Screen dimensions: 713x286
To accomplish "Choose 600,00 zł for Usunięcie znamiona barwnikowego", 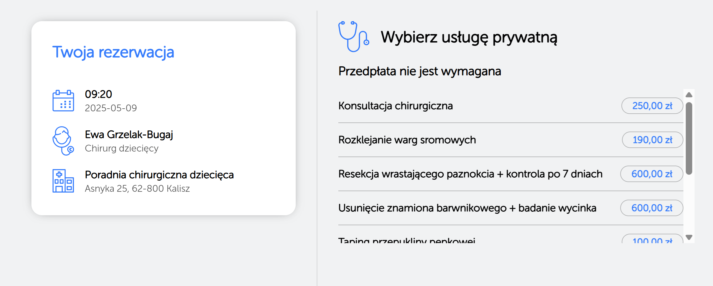I will click(652, 208).
